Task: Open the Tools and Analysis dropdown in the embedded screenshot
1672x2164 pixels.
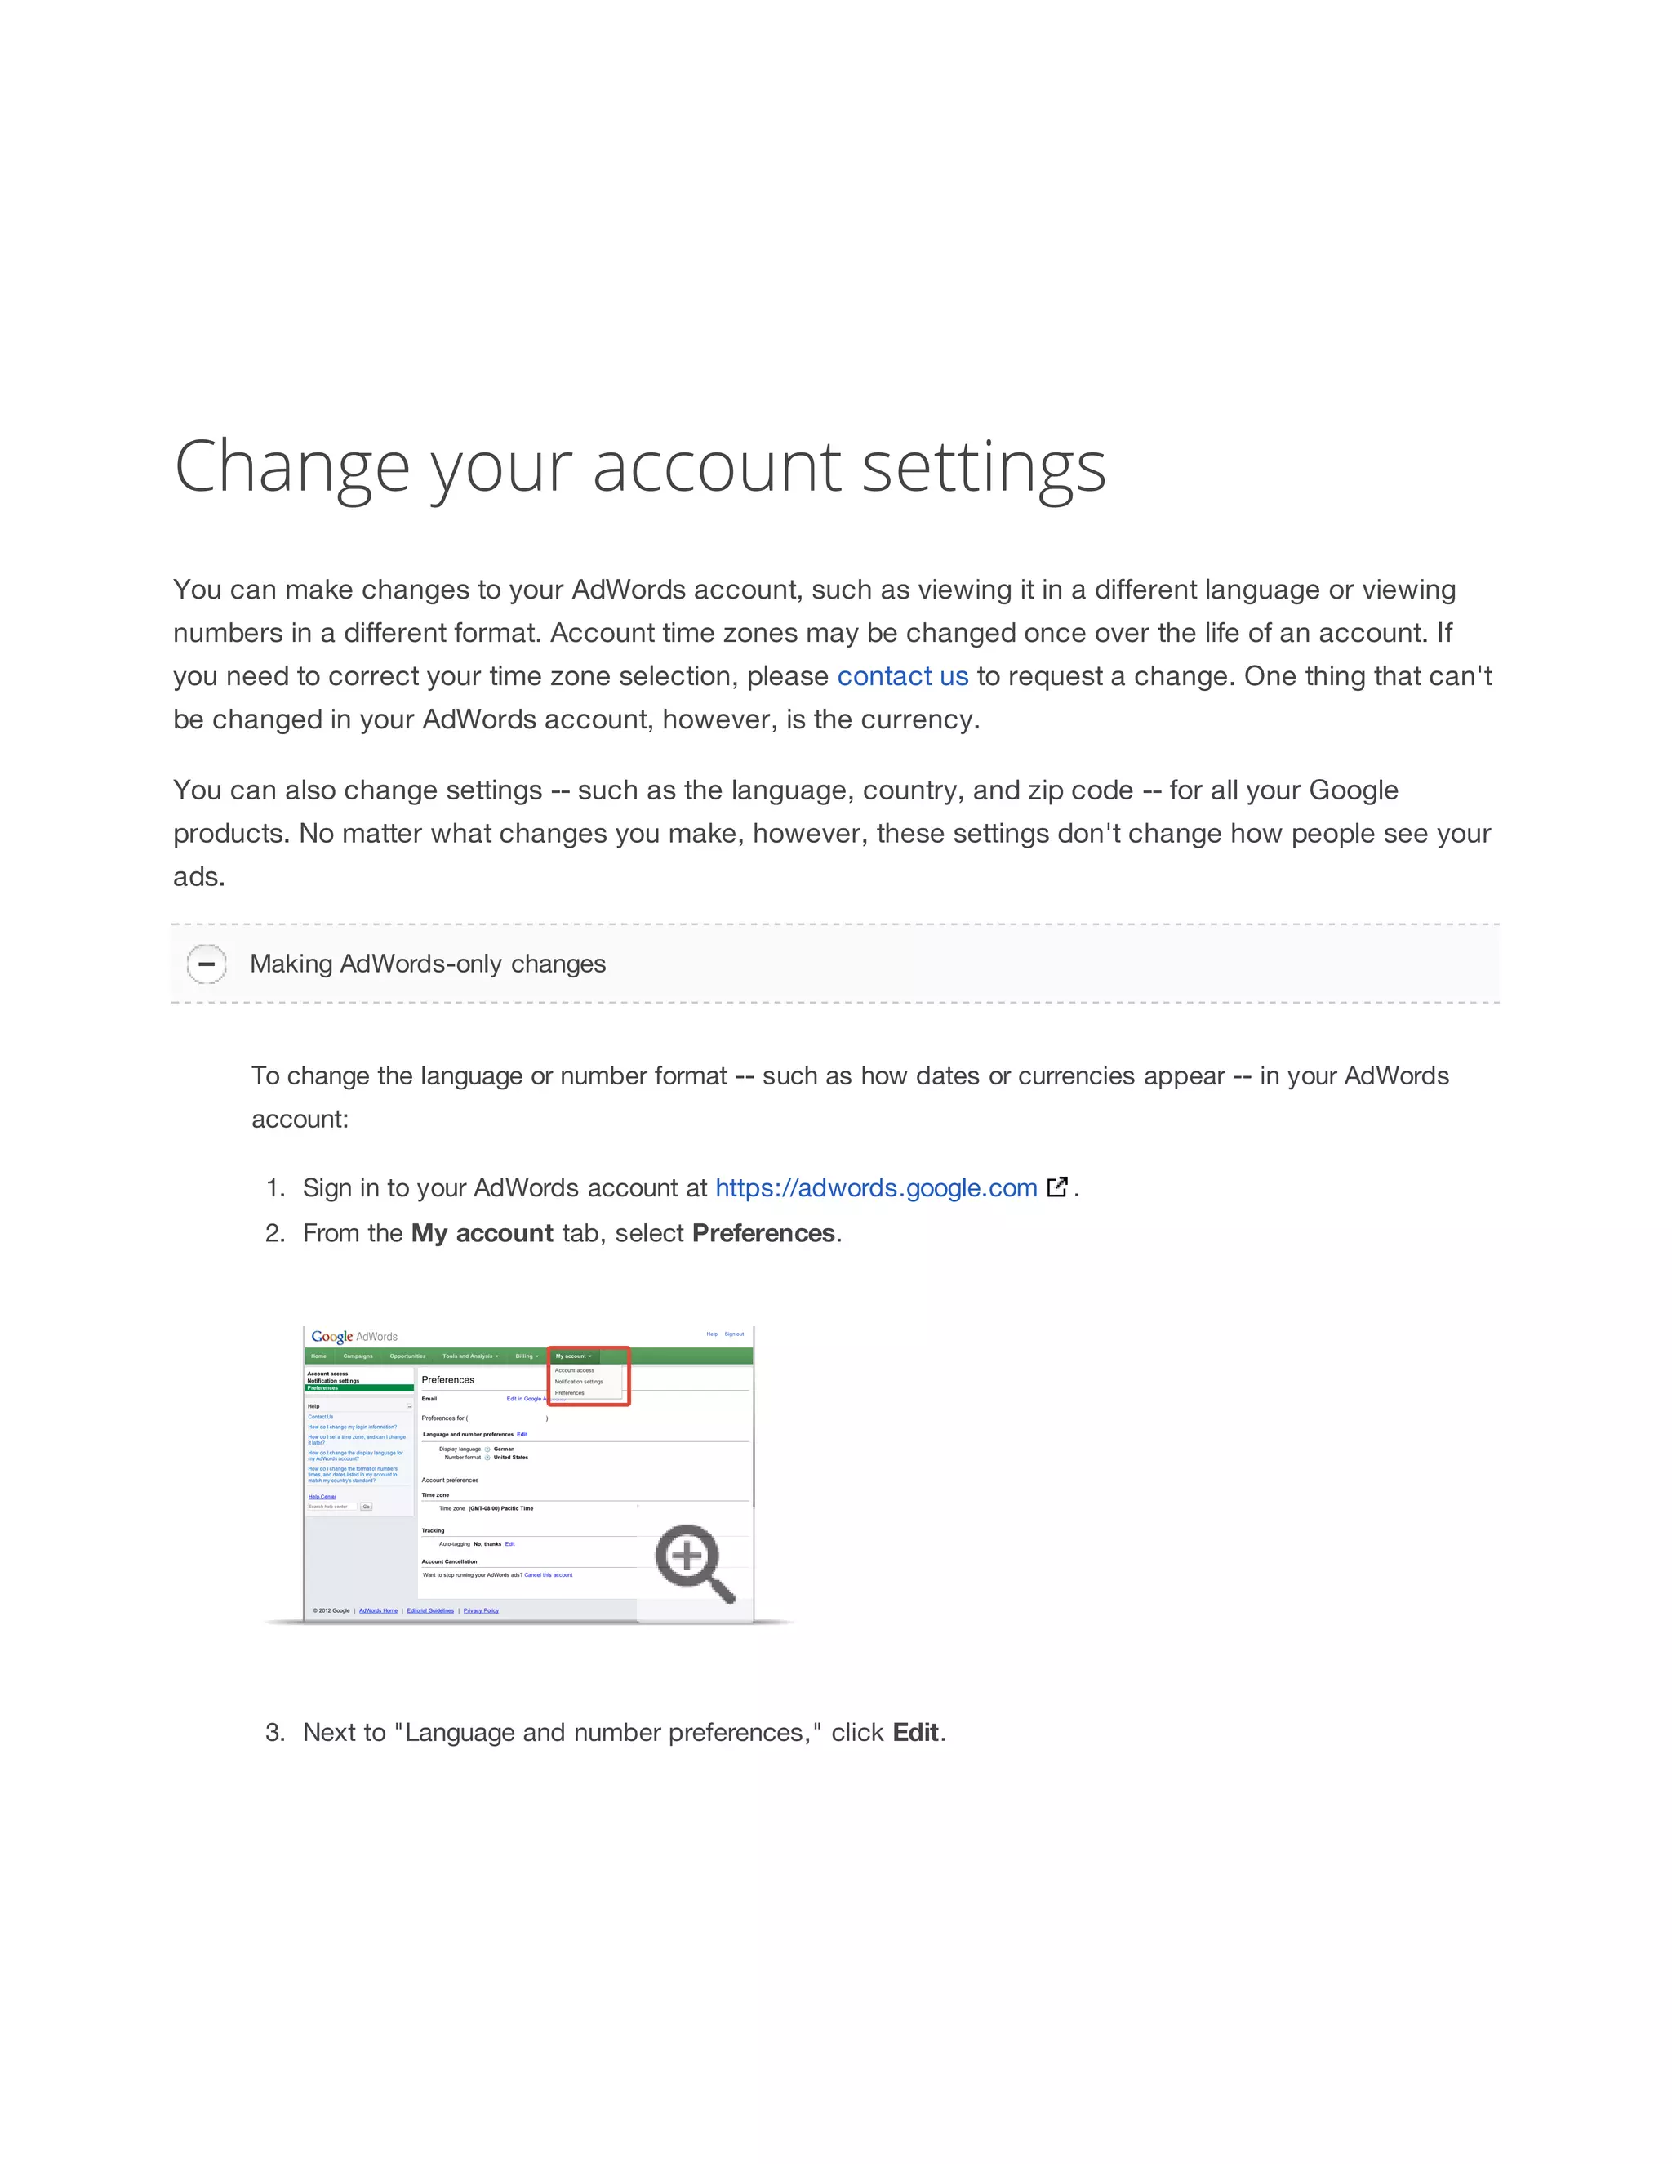Action: click(x=469, y=1356)
